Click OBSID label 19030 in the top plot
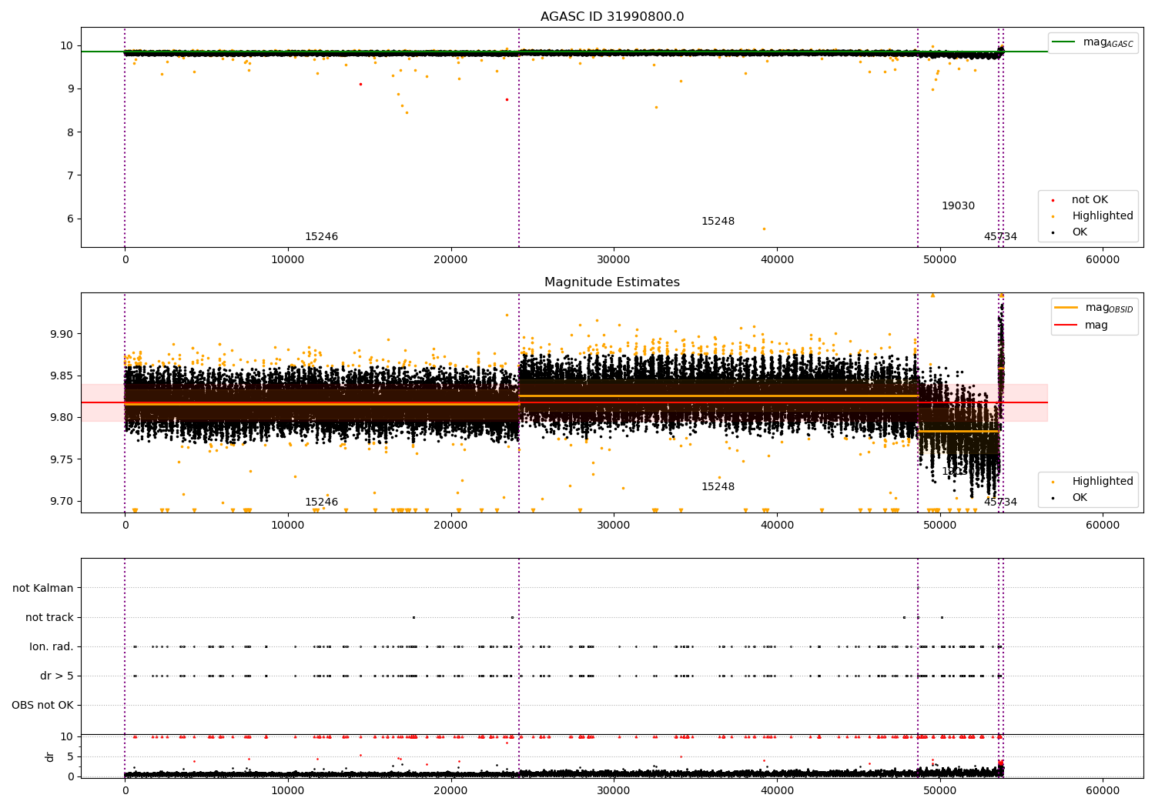Viewport: 1155px width, 808px height. [x=958, y=206]
